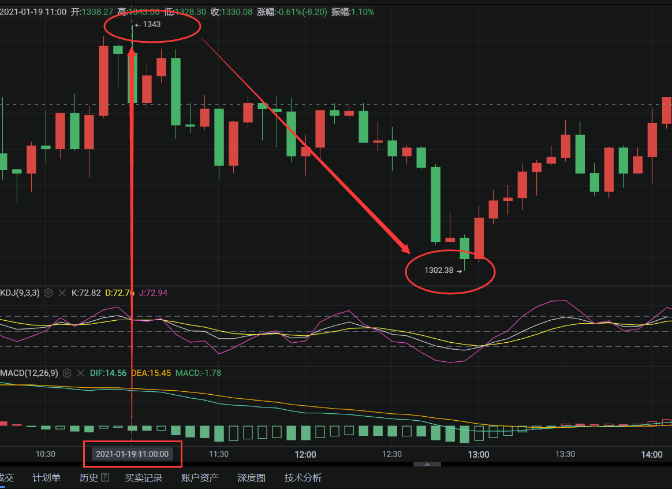This screenshot has width=672, height=489.
Task: Click the 14:00 time axis label
Action: click(x=651, y=454)
